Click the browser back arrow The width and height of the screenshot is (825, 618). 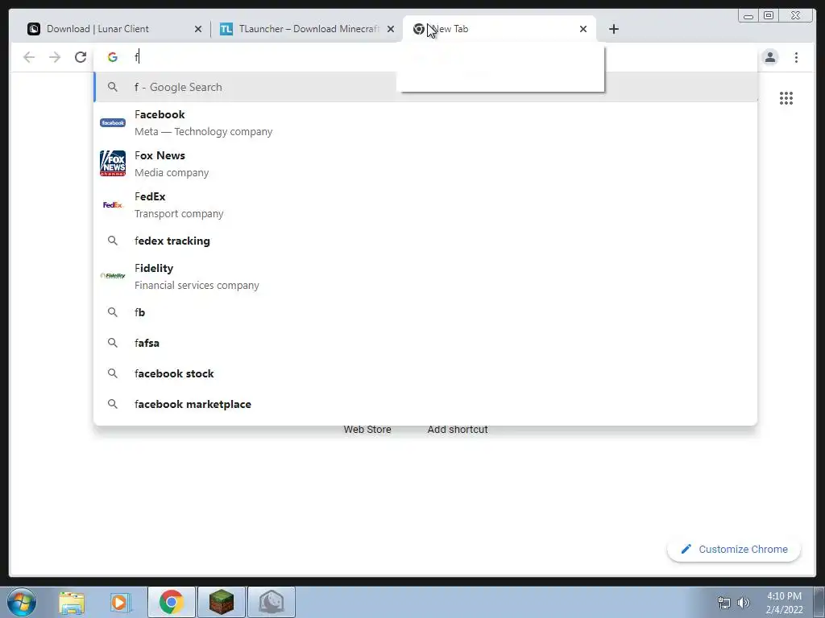tap(29, 57)
